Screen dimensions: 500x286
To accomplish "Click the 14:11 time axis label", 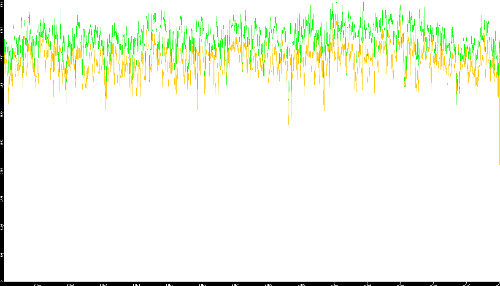I will [x=367, y=285].
